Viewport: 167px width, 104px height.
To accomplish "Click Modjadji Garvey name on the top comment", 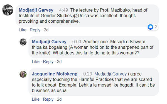I will 36,10.
